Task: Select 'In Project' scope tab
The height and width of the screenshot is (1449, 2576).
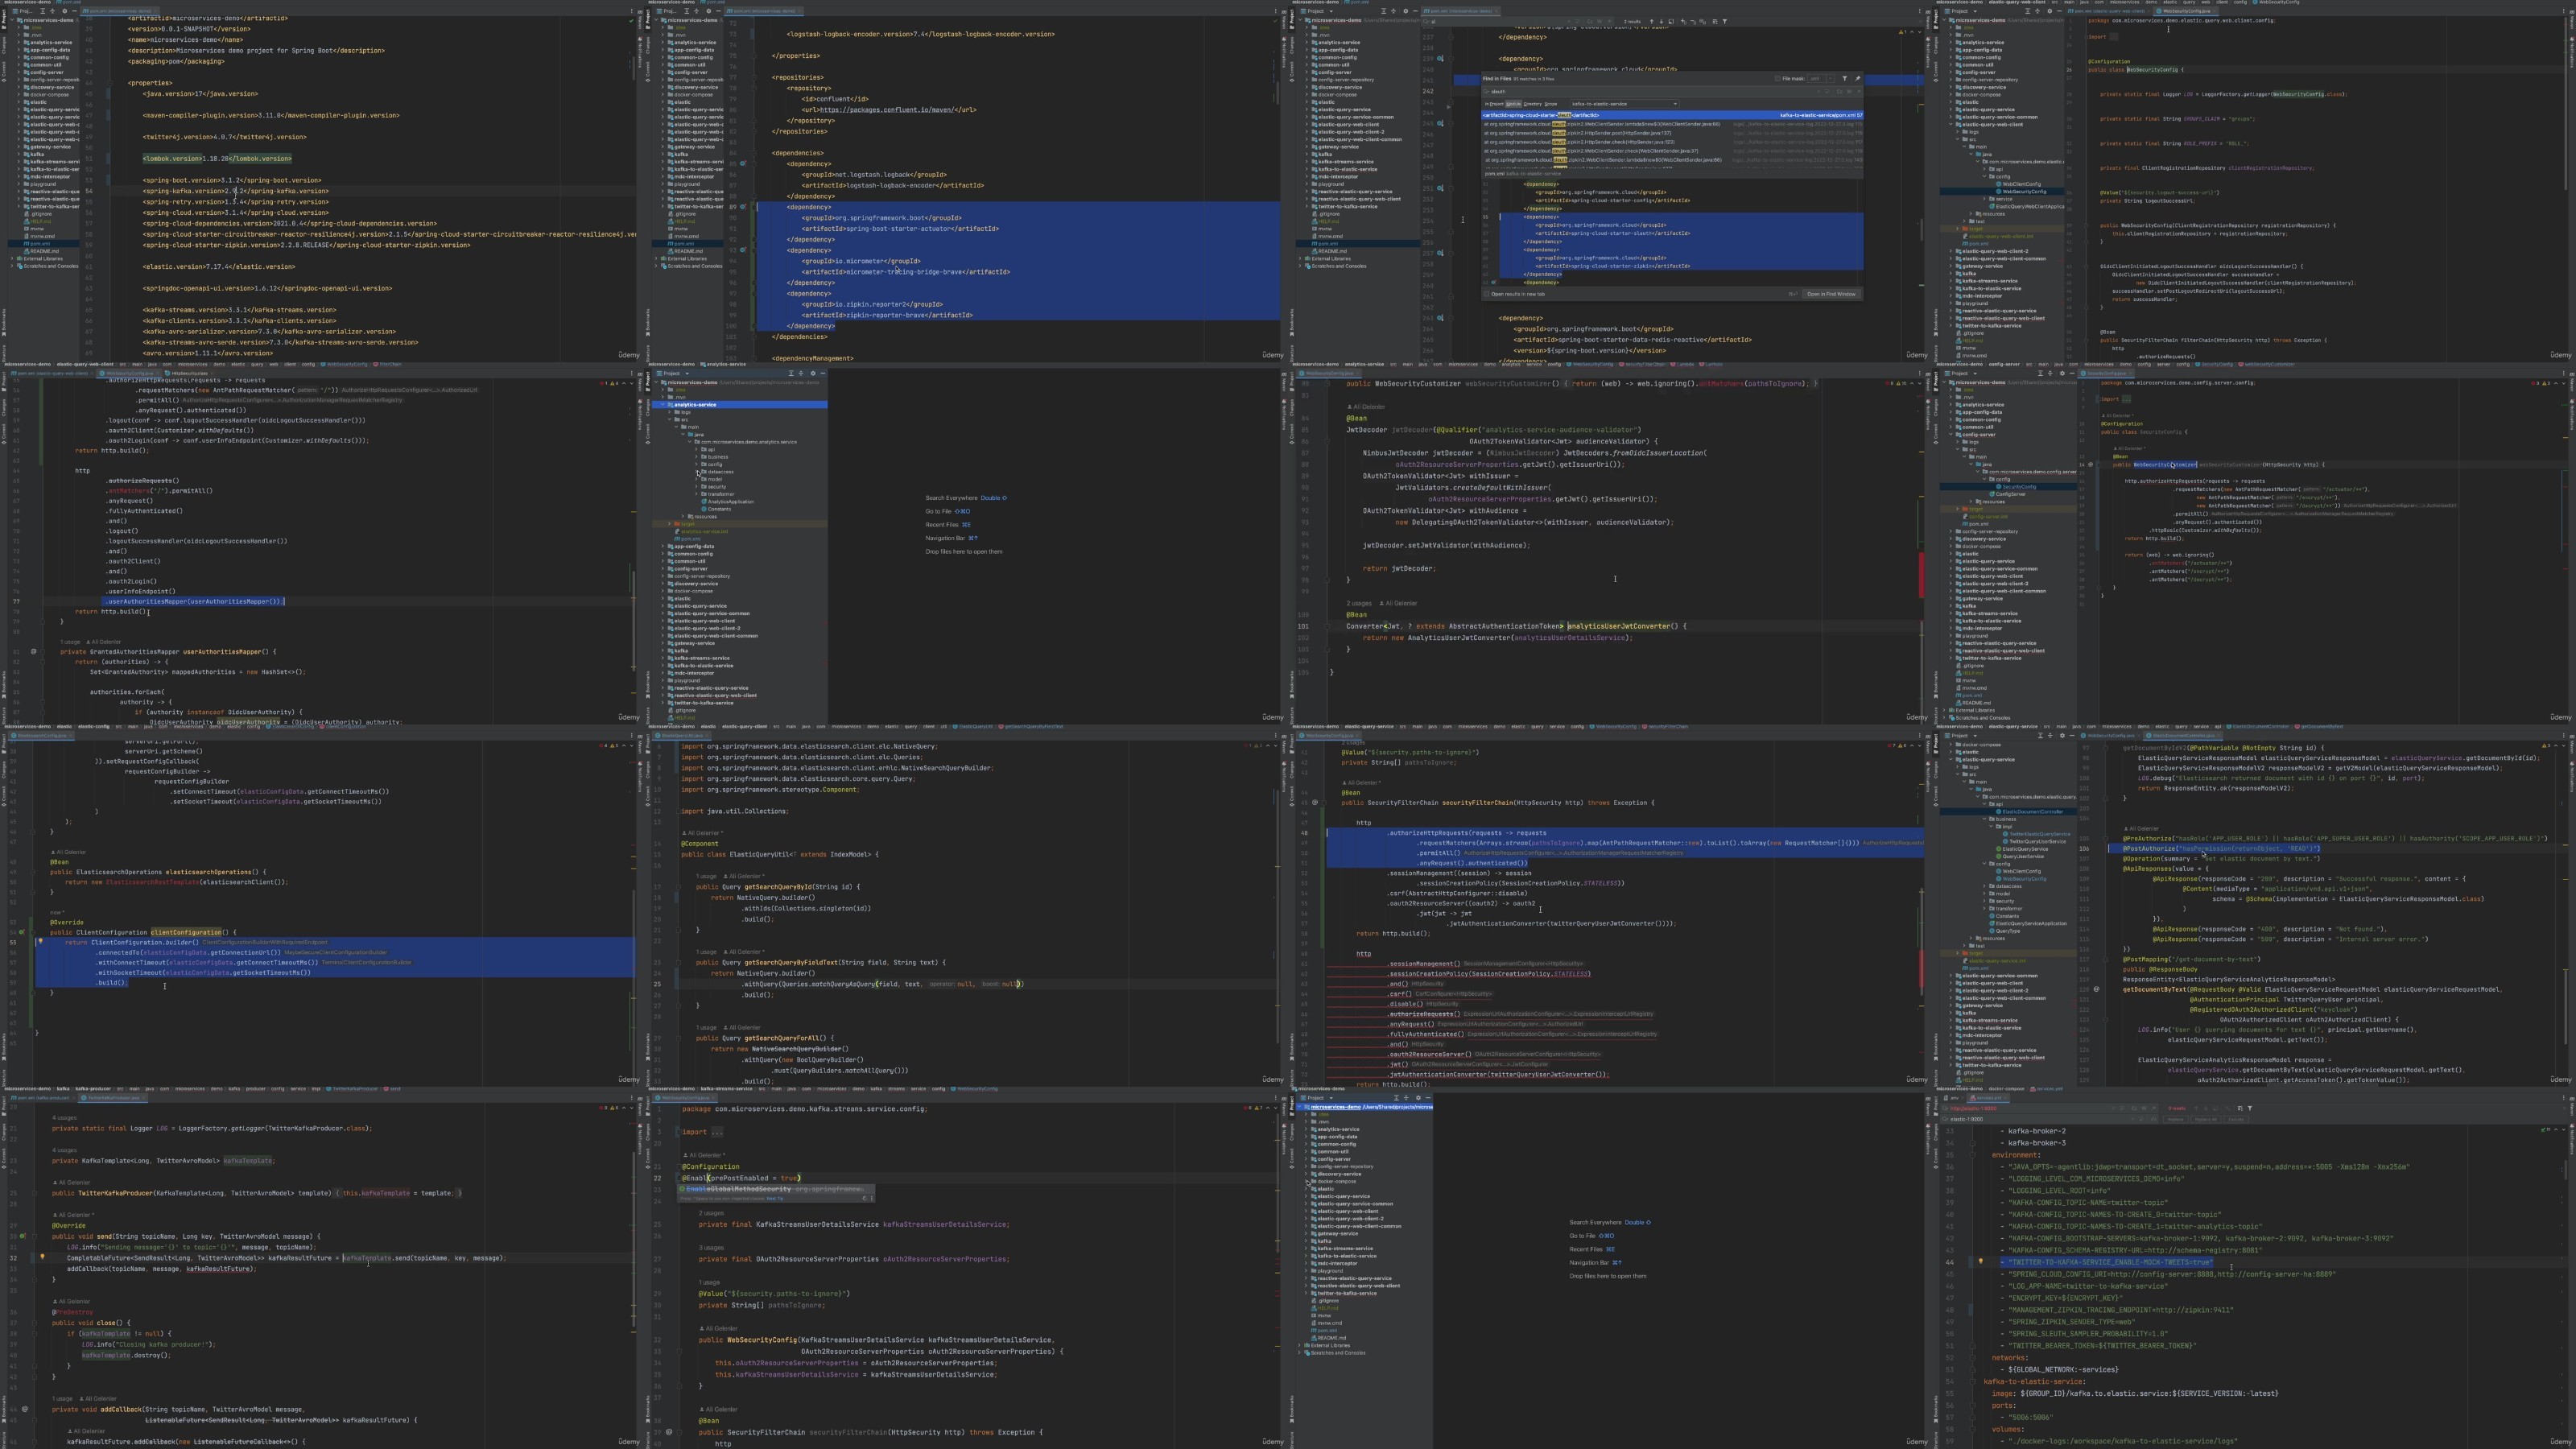Action: pyautogui.click(x=1494, y=104)
